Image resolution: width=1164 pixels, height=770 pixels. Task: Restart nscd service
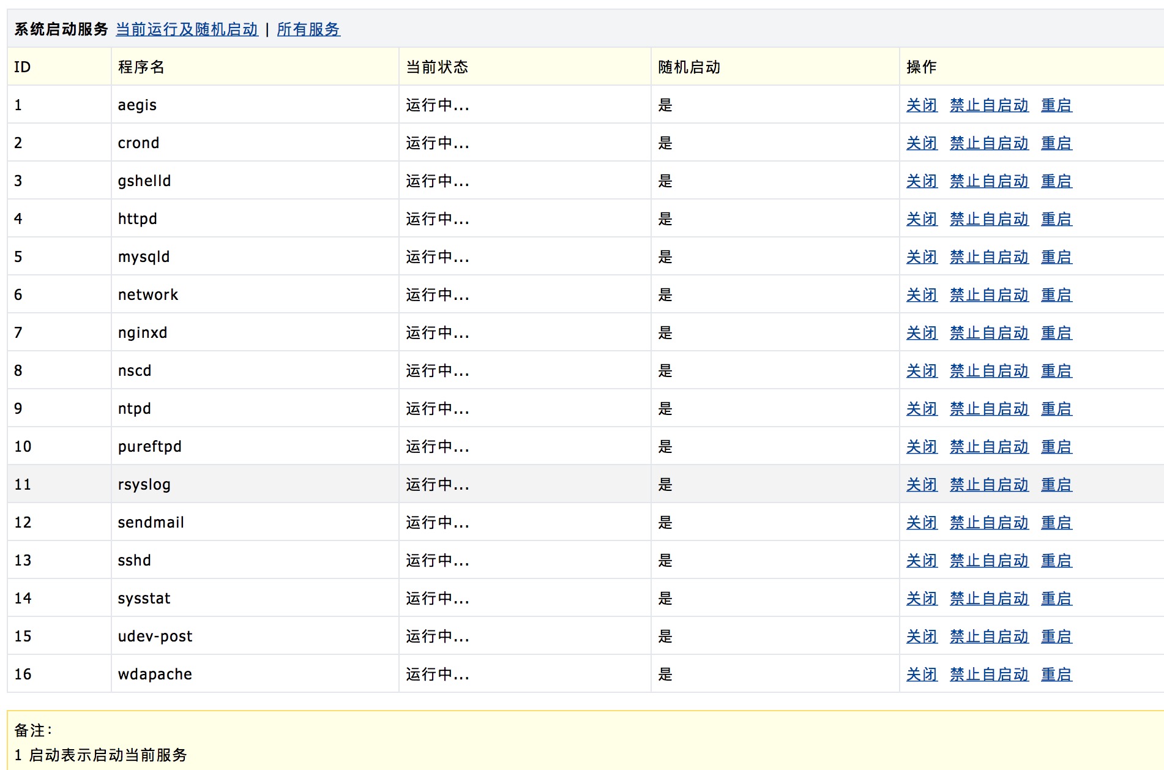(x=1056, y=371)
